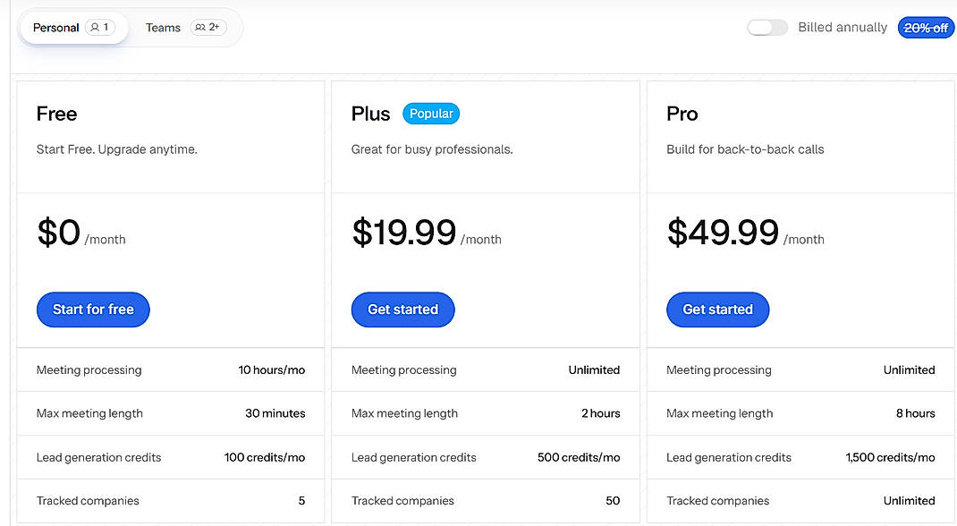Click the Billed annually label
This screenshot has height=526, width=957.
click(x=843, y=28)
